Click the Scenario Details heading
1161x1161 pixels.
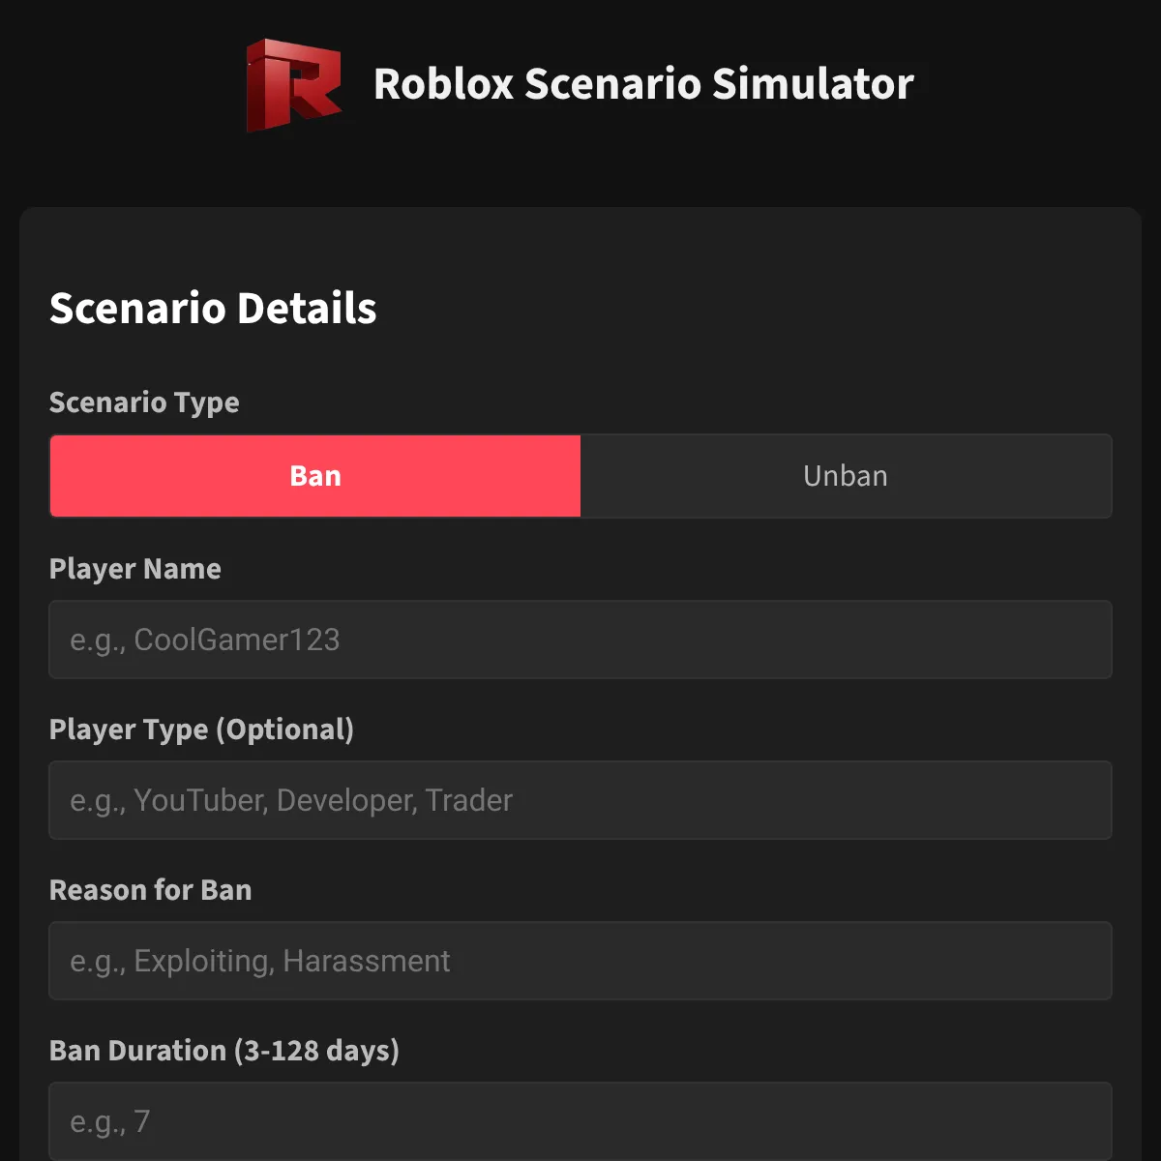pyautogui.click(x=213, y=309)
